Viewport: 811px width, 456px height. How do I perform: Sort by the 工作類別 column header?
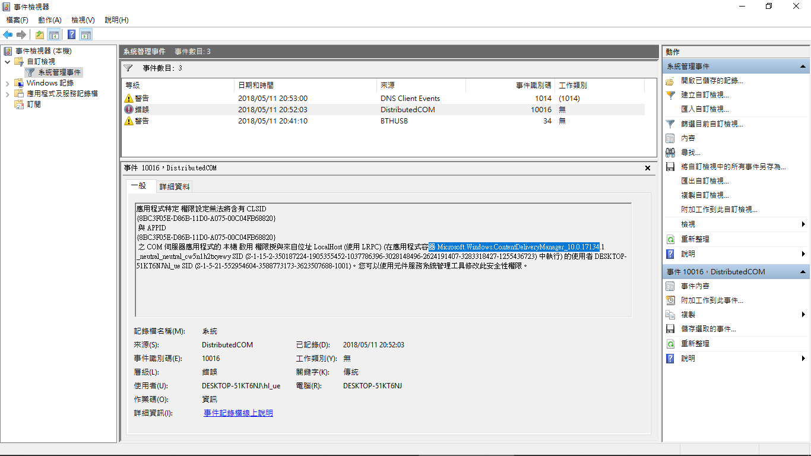coord(600,85)
